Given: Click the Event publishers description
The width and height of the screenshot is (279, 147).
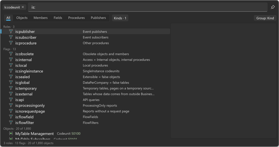Looking at the screenshot, I should tap(95, 32).
